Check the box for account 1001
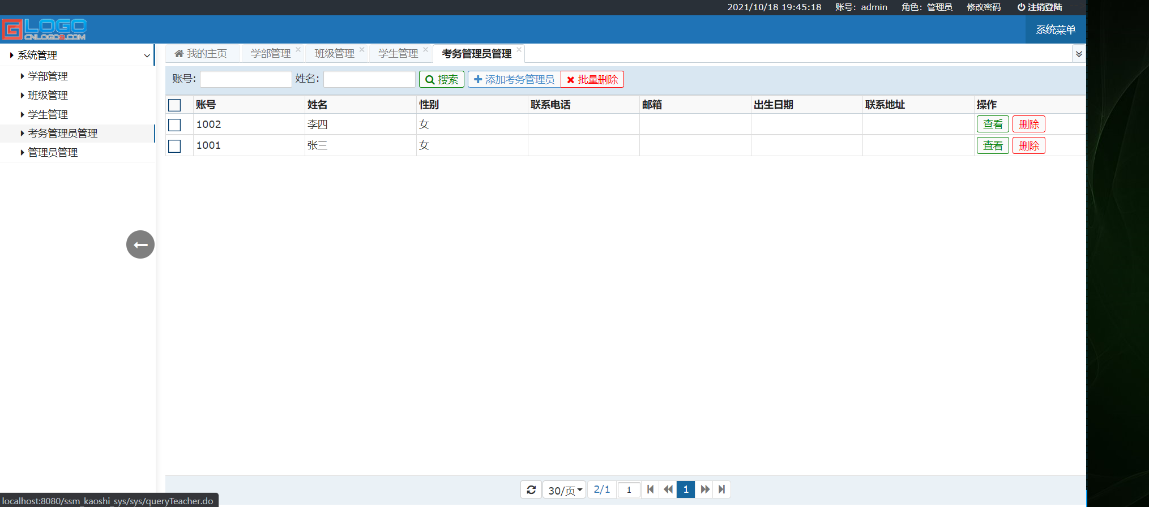 [x=174, y=146]
